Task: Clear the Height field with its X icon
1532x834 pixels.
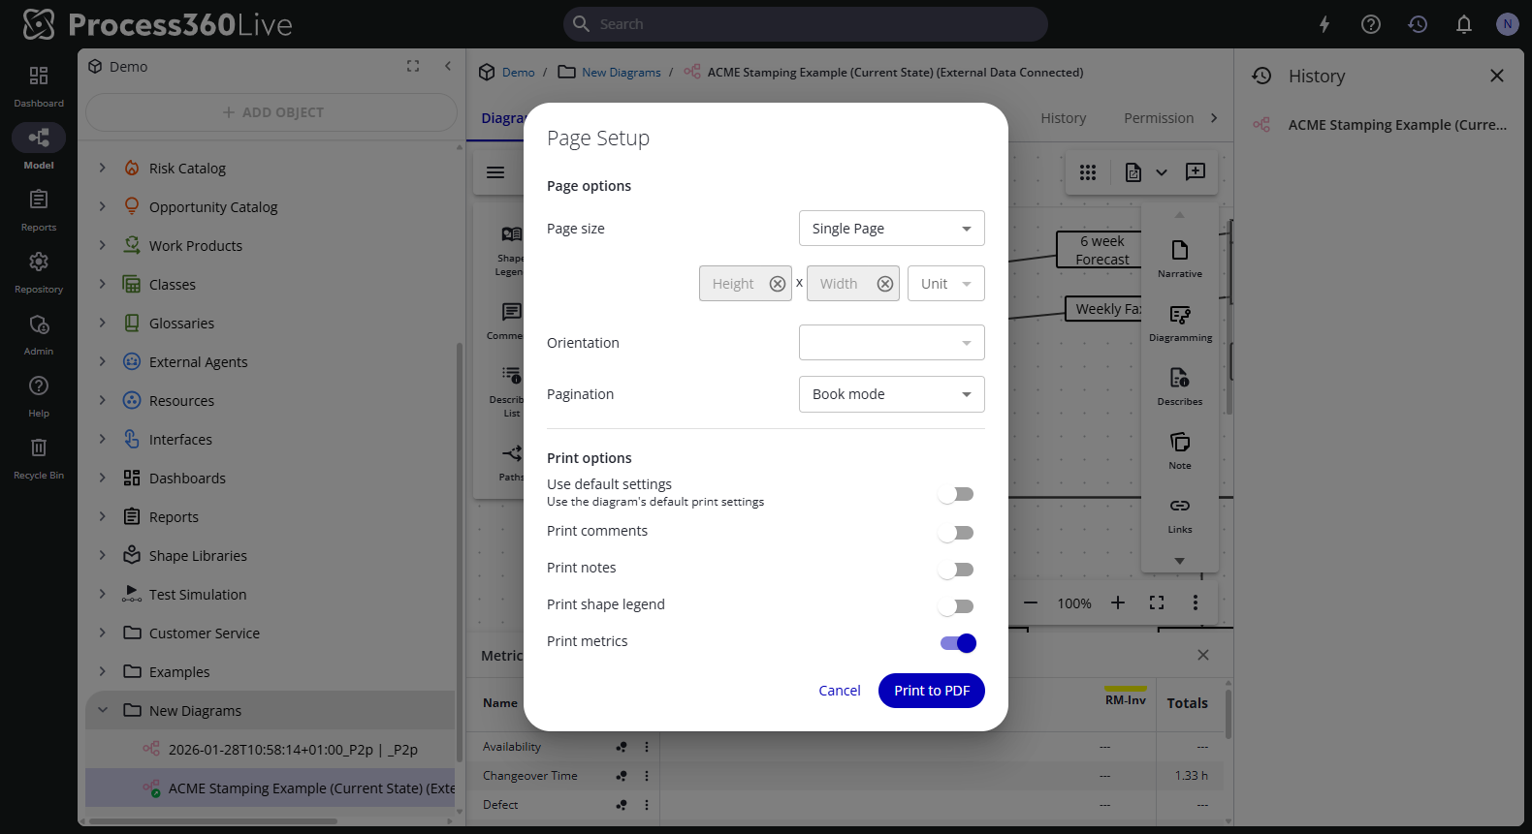Action: pos(778,284)
